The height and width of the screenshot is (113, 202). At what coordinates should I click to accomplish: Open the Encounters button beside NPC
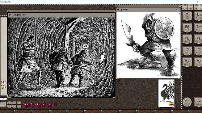[x=198, y=51]
